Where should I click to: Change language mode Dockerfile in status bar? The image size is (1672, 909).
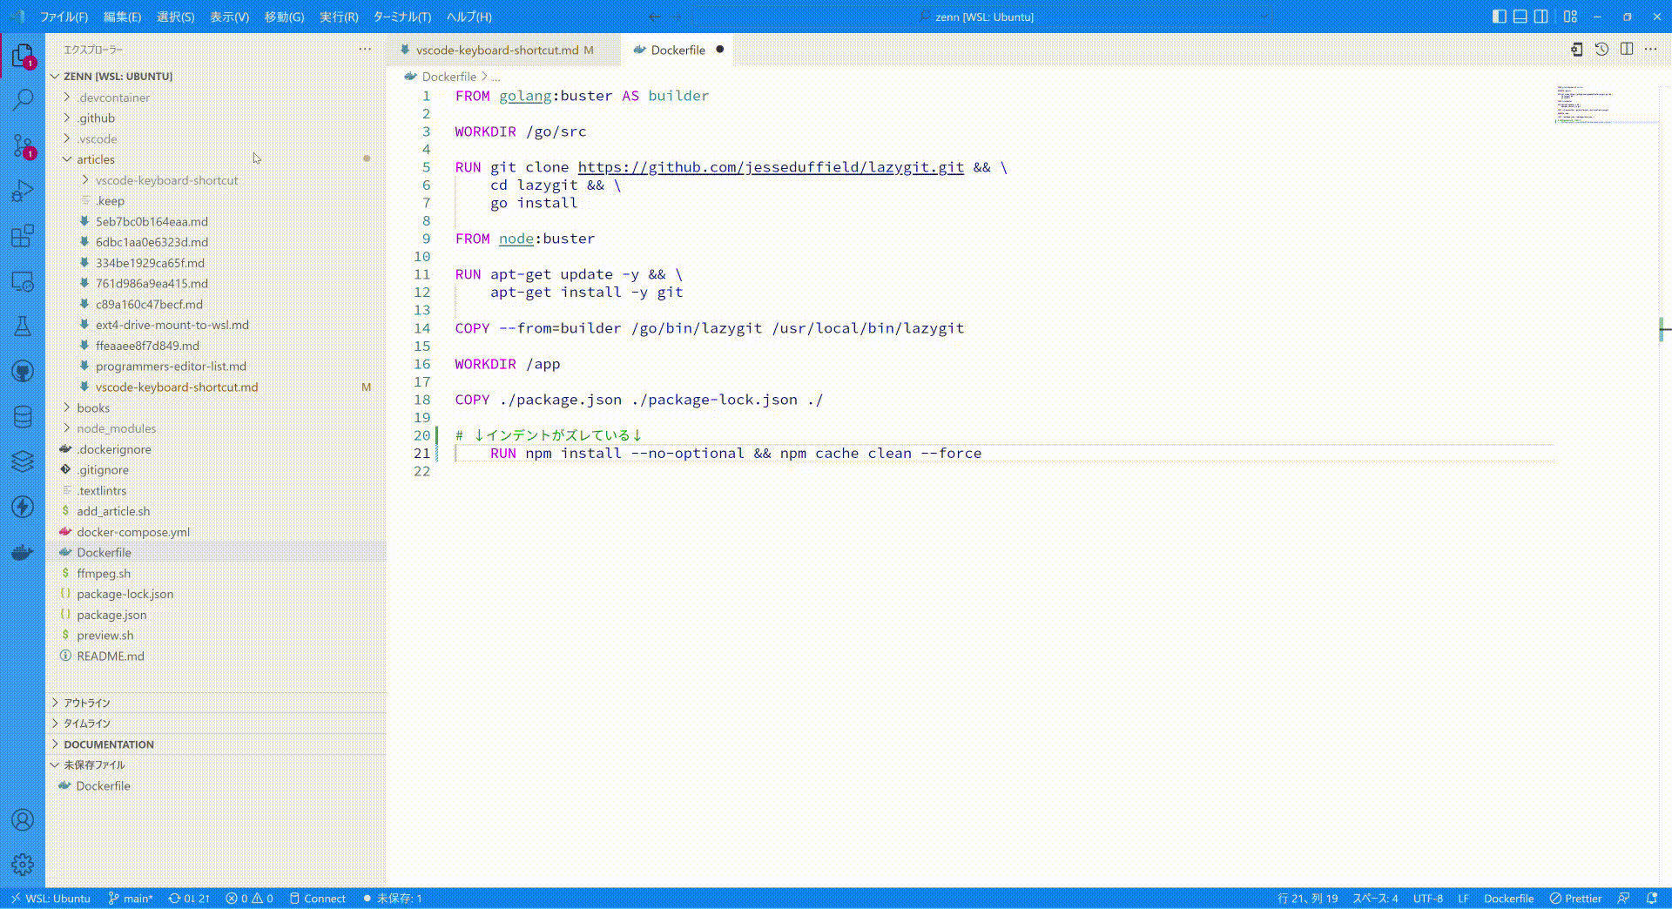coord(1508,899)
